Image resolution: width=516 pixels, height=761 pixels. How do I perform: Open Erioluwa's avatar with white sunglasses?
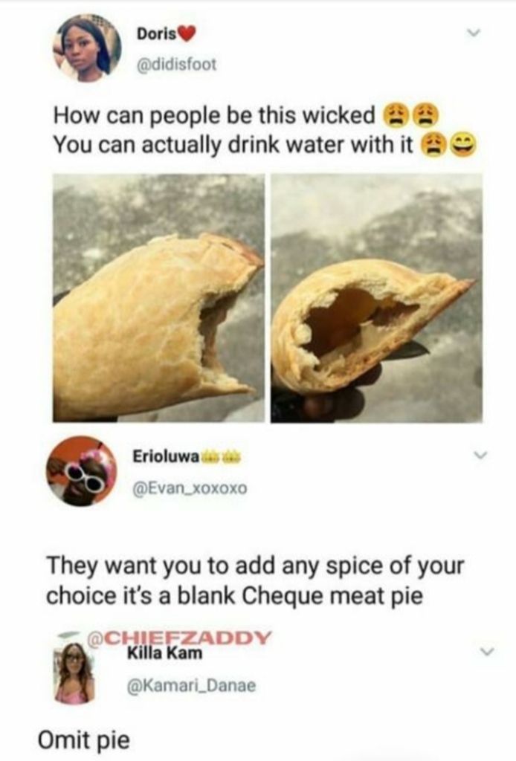click(x=82, y=470)
